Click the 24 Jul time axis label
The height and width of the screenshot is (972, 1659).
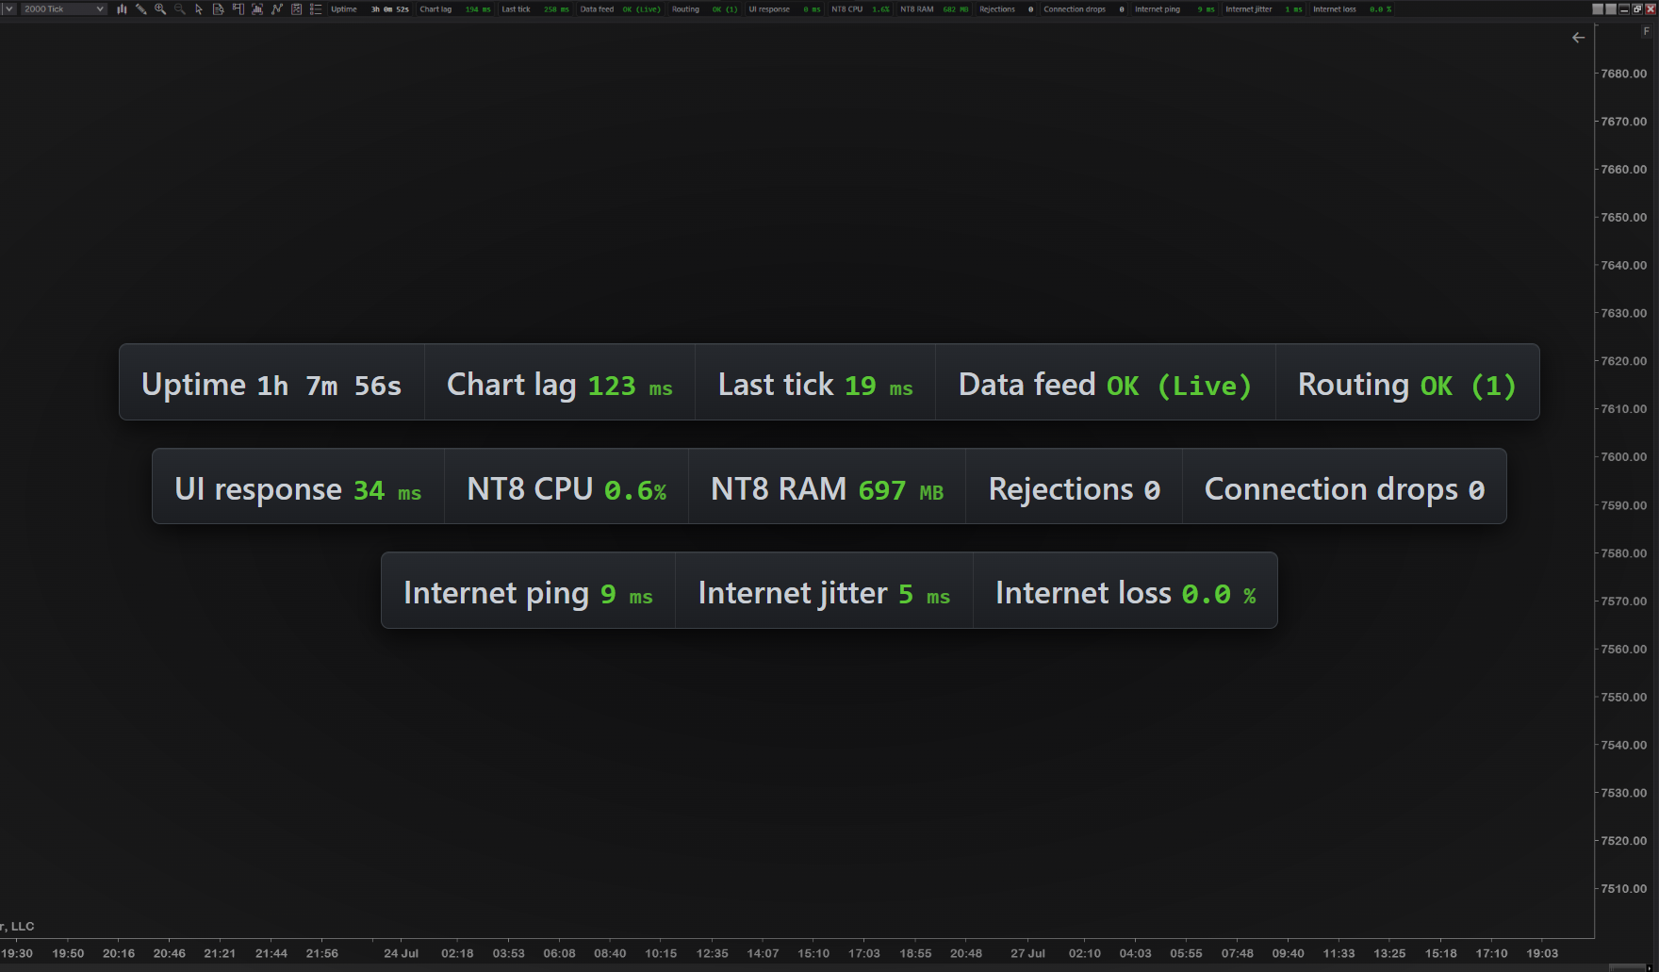coord(401,953)
